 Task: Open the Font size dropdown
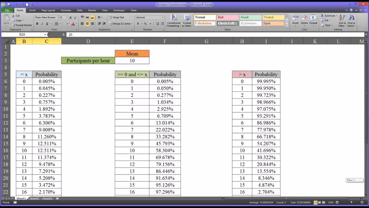(x=66, y=17)
